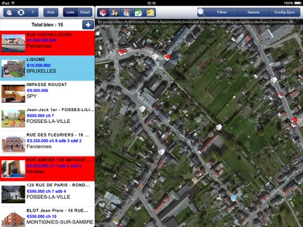The height and width of the screenshot is (227, 303).
Task: Switch to the Liste view
Action: [x=70, y=13]
